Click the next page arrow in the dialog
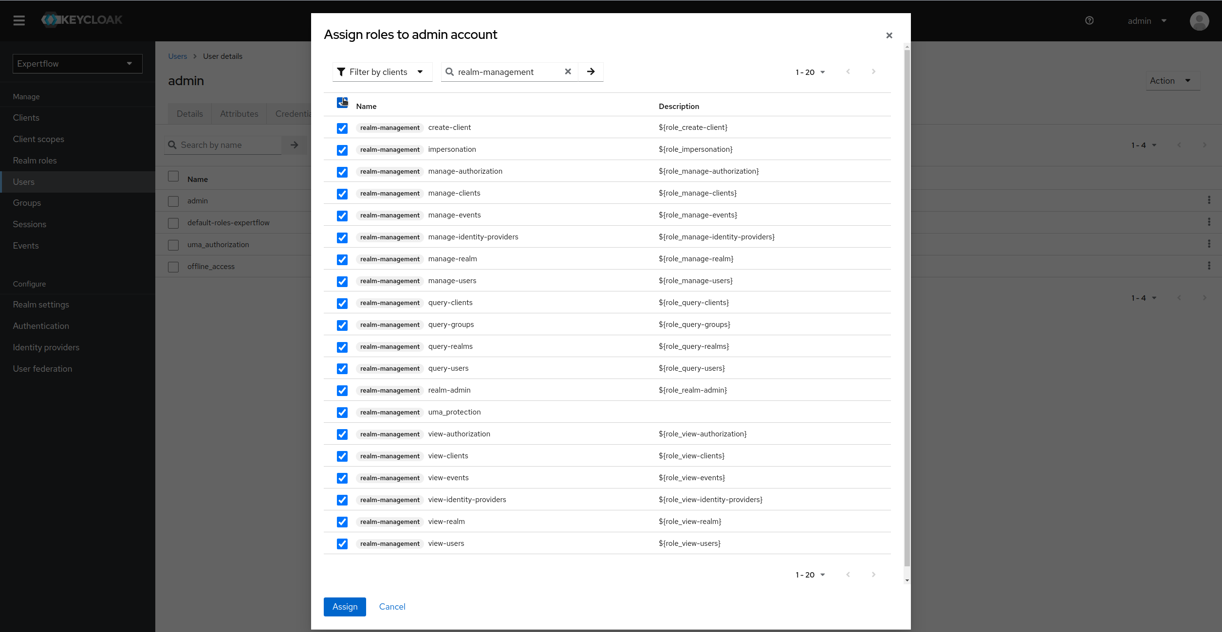 click(x=873, y=72)
